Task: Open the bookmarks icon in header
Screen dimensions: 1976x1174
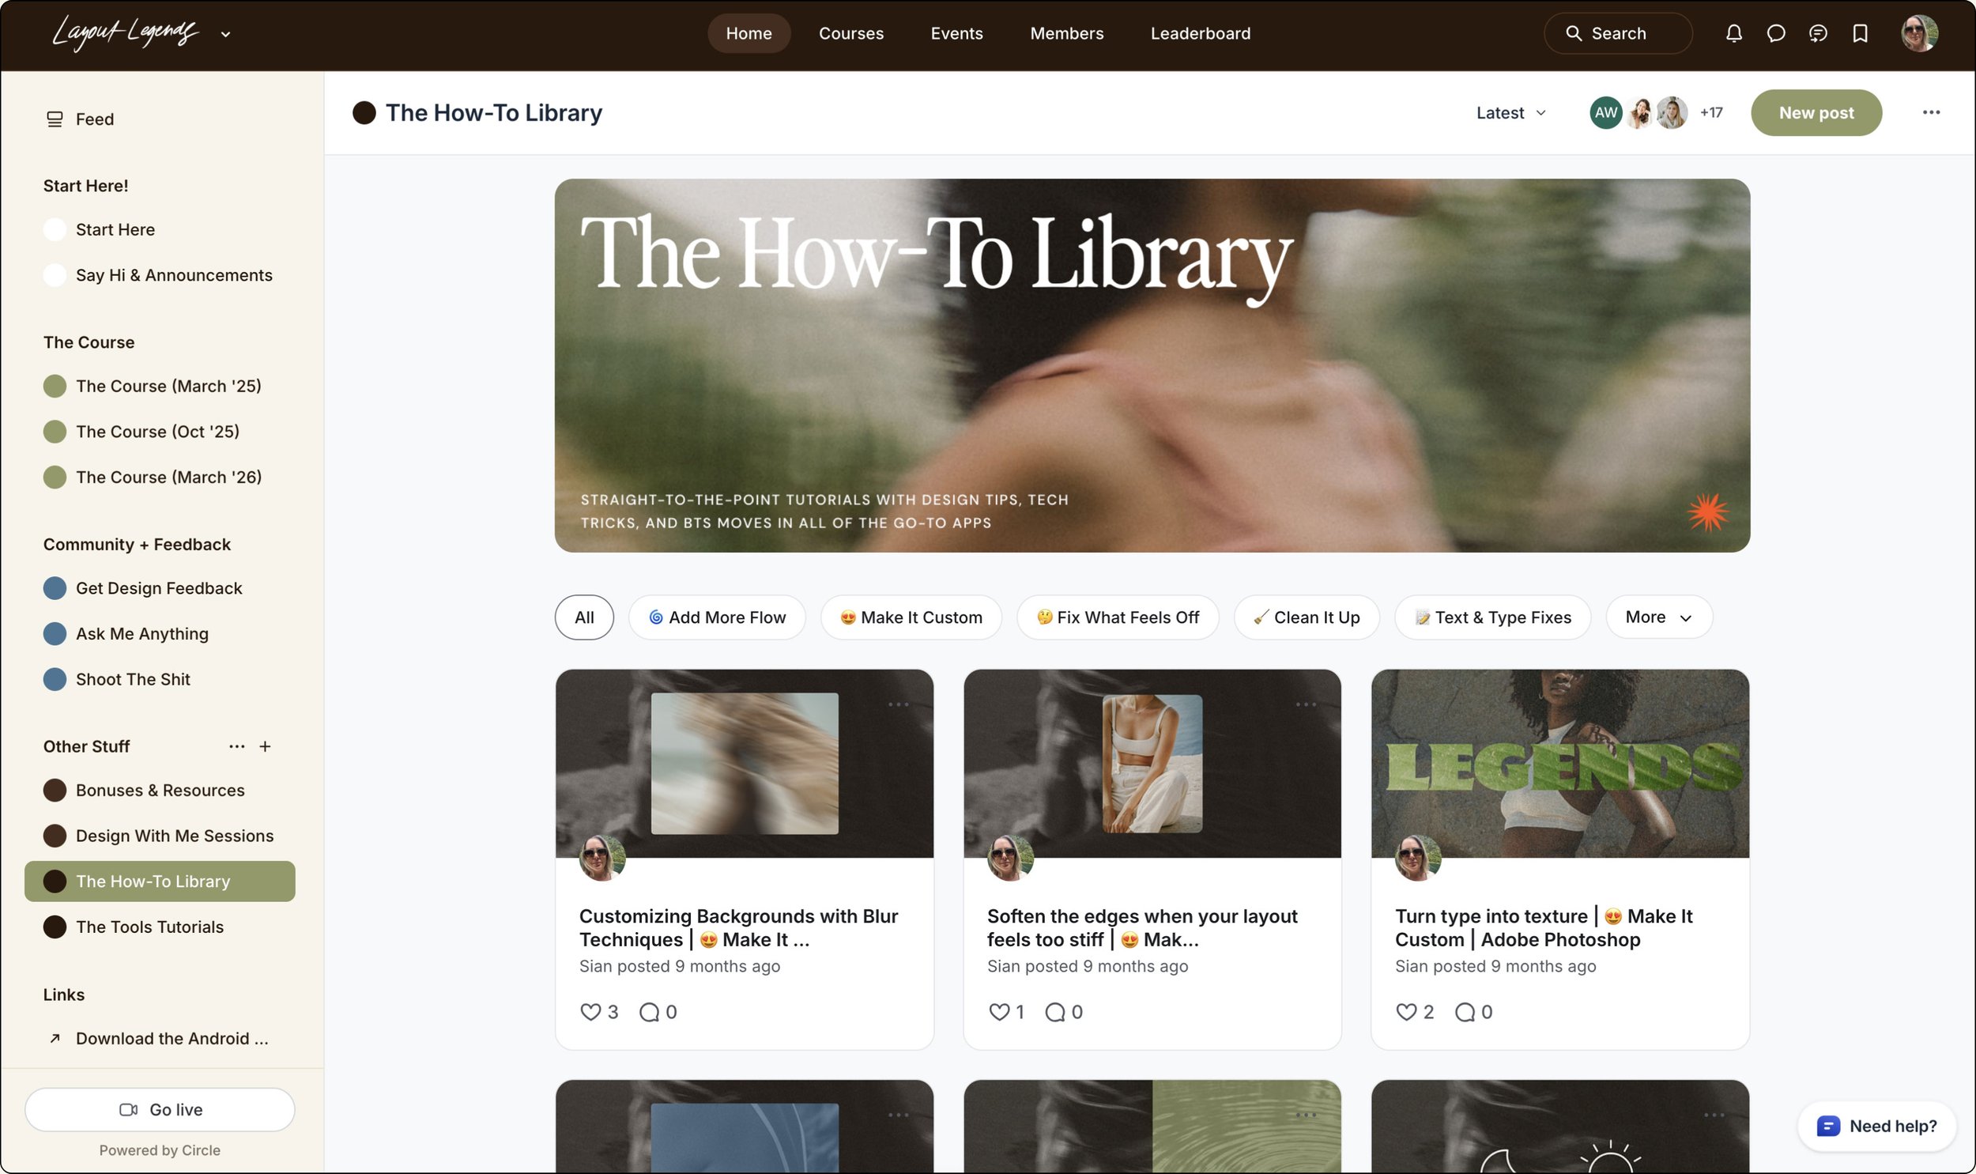Action: [1860, 33]
